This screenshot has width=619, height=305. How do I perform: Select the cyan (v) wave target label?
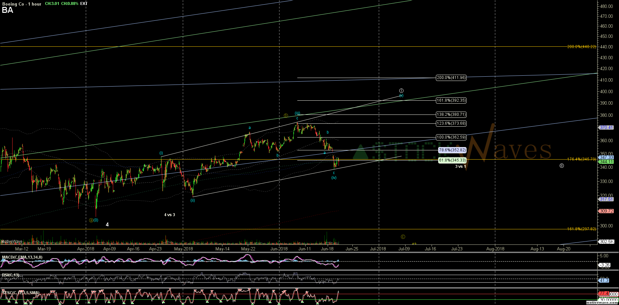(401, 95)
